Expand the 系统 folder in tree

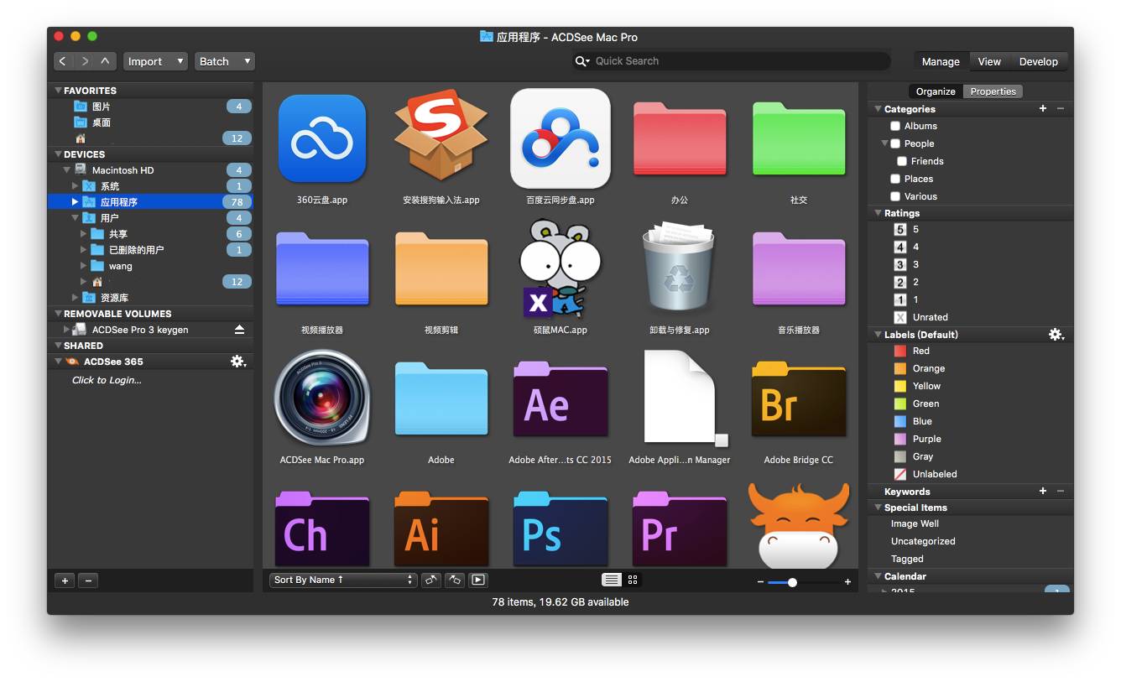[76, 186]
